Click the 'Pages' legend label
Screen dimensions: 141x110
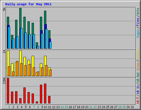(x=138, y=34)
